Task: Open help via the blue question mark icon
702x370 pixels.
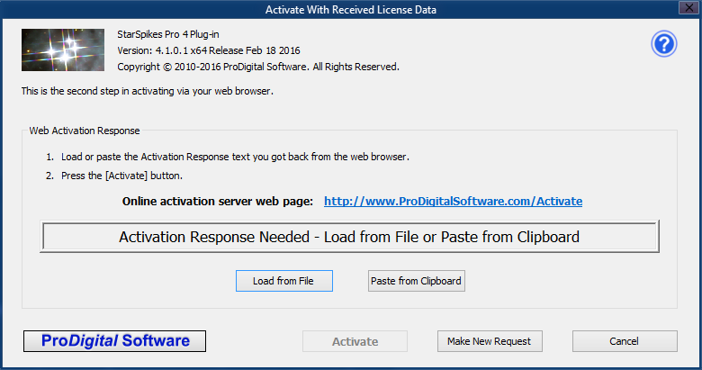Action: pyautogui.click(x=664, y=44)
